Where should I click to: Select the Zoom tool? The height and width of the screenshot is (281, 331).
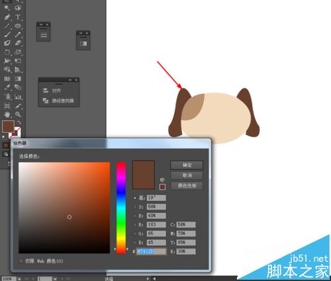pyautogui.click(x=18, y=114)
